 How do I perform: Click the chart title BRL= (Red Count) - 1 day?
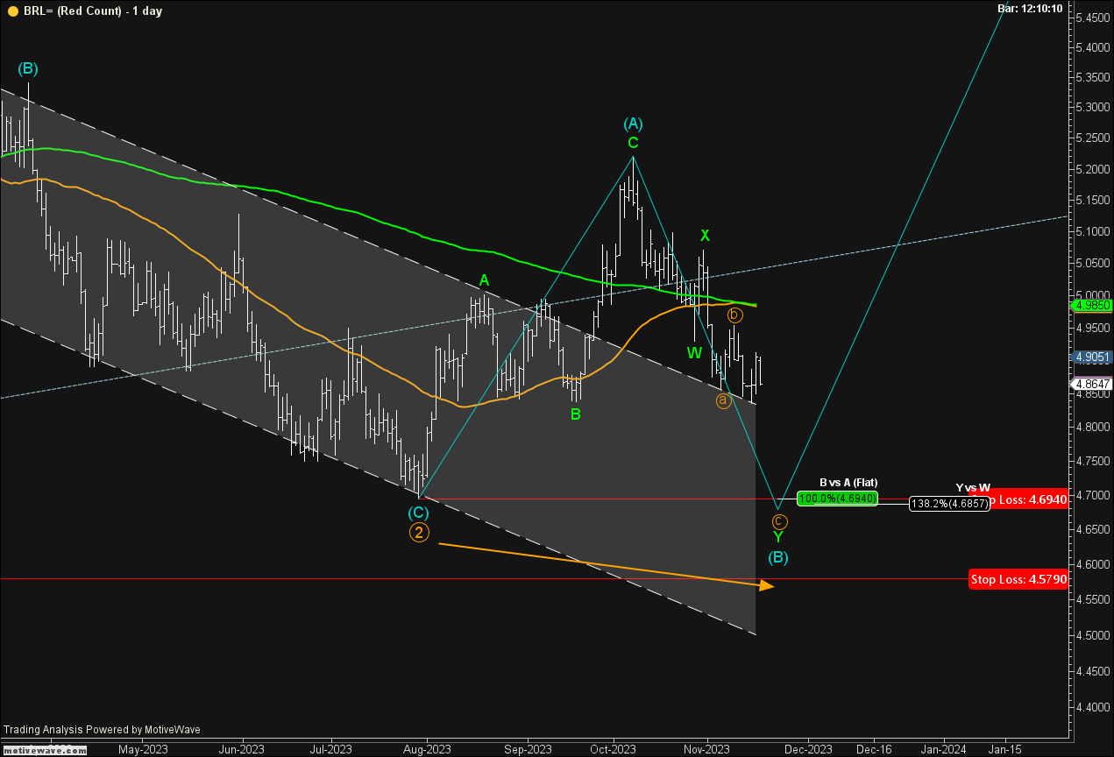[93, 11]
